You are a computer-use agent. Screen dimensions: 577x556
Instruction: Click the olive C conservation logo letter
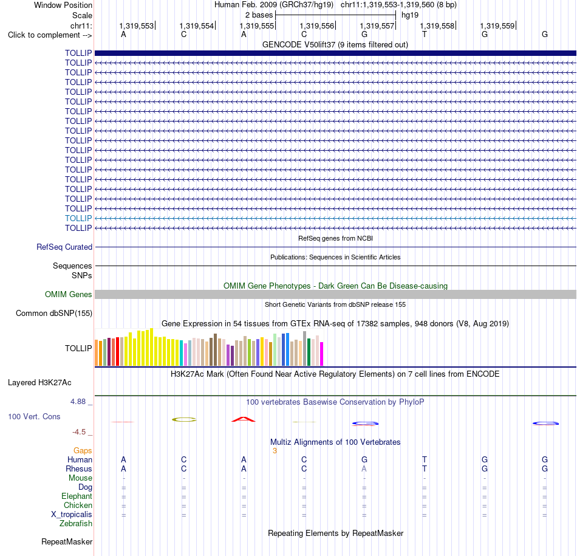tap(184, 419)
